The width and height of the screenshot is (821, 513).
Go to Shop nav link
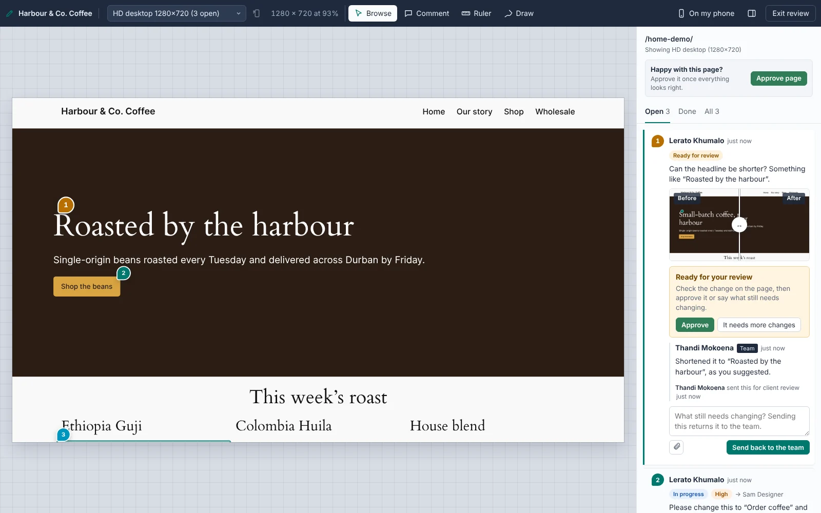tap(514, 112)
